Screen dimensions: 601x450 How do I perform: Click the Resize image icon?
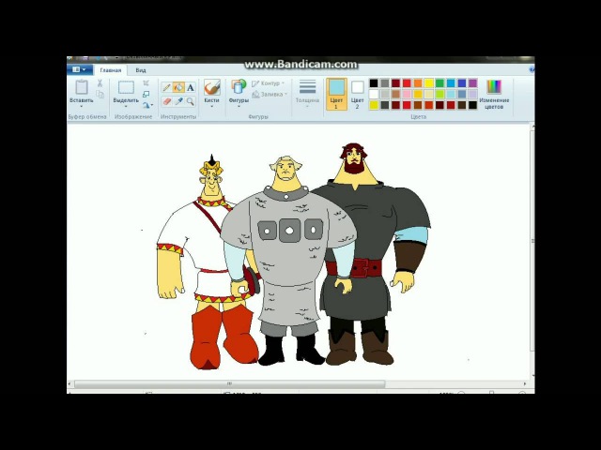146,94
